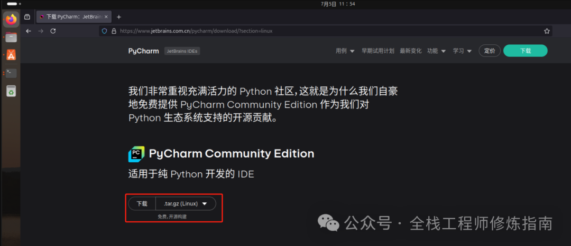Click the green 下载 button in header
571x246 pixels.
(x=525, y=51)
